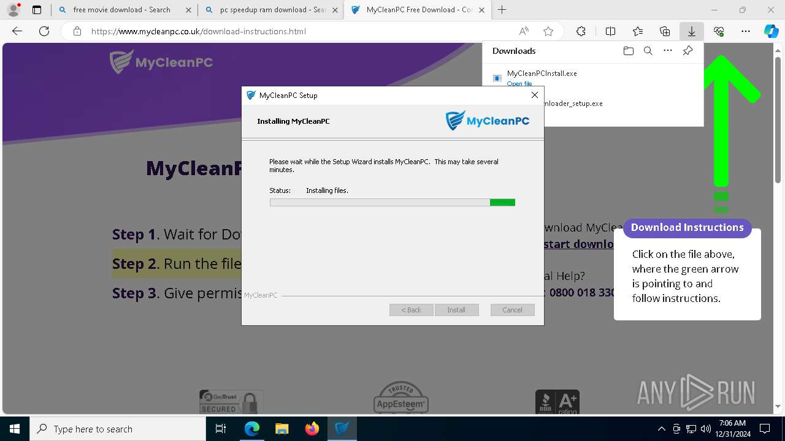785x441 pixels.
Task: Open Browser essentials heart icon
Action: [719, 31]
